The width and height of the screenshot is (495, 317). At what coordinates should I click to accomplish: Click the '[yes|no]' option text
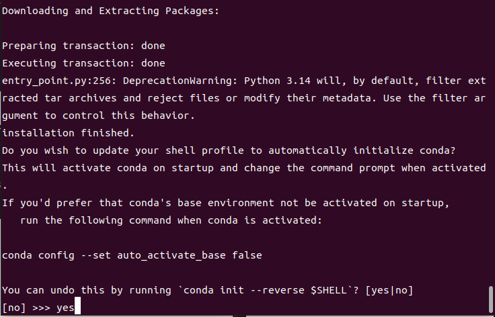(x=387, y=290)
